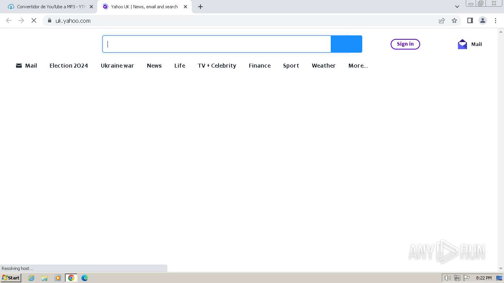The width and height of the screenshot is (504, 283).
Task: Click the blue Yahoo search button
Action: pos(346,44)
